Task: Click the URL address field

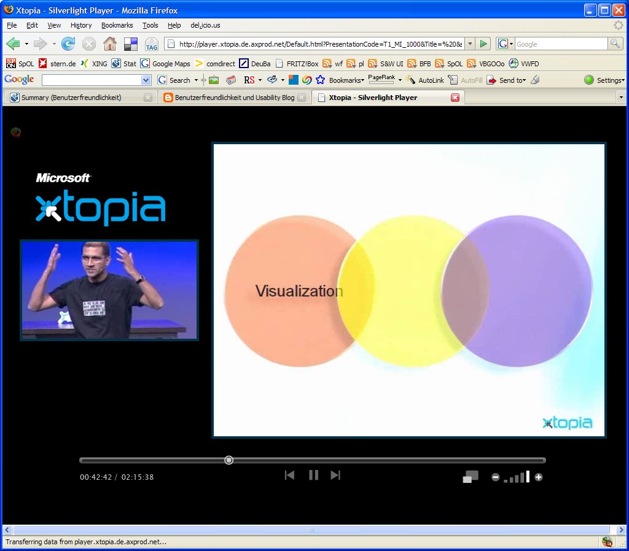Action: coord(319,44)
